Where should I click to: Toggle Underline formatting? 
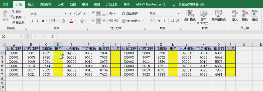(x=43, y=21)
